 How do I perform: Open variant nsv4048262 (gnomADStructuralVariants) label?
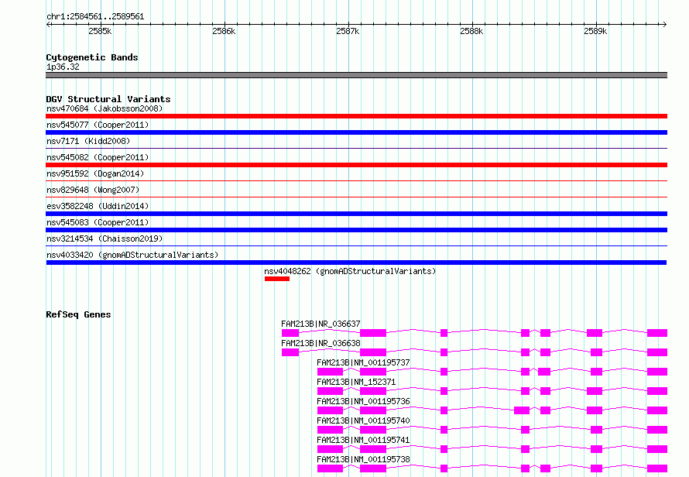coord(350,271)
